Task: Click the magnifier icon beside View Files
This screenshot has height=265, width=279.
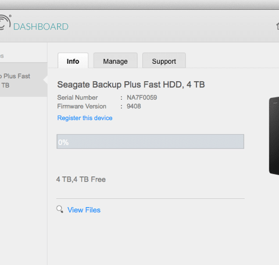Action: (60, 209)
